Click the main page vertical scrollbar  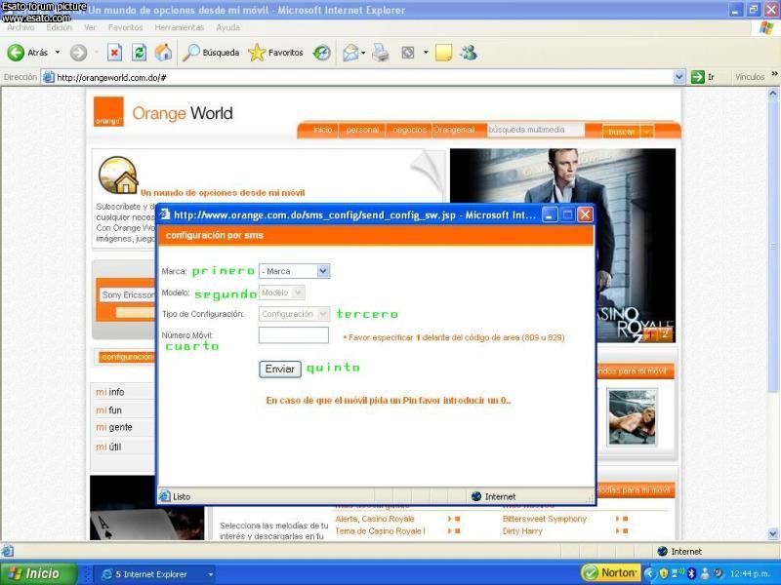(773, 313)
